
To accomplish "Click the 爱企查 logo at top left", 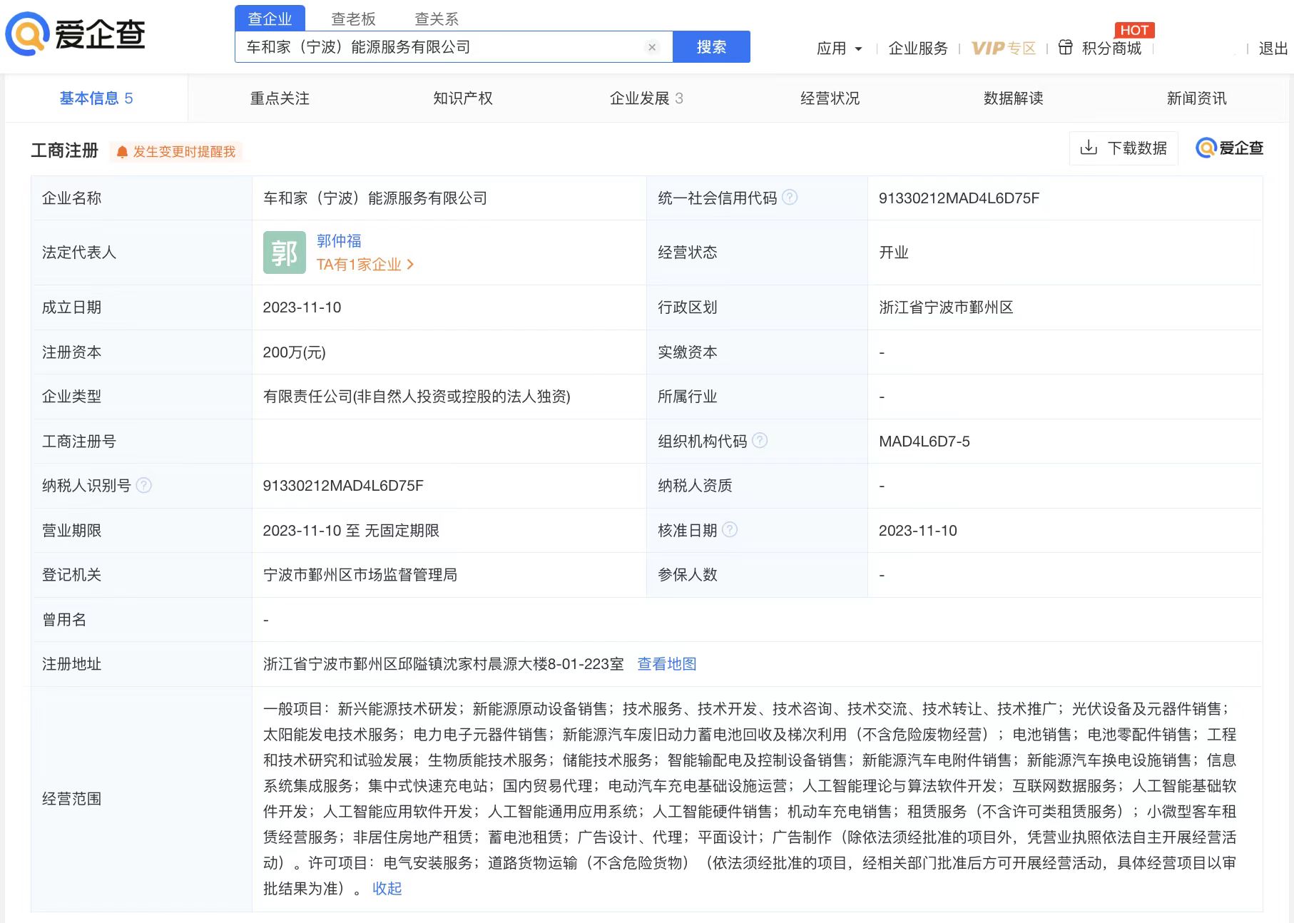I will [75, 34].
